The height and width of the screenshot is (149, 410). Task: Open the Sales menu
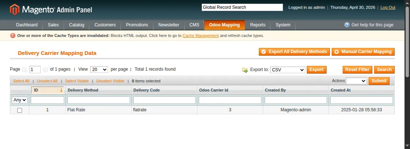coord(53,25)
